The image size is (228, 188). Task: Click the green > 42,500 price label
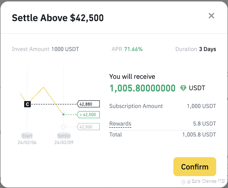pos(88,115)
